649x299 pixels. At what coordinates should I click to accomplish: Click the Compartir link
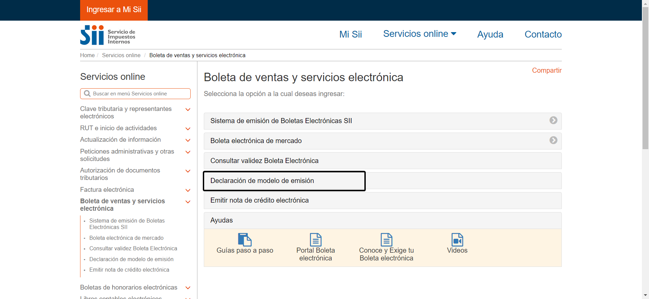coord(547,70)
